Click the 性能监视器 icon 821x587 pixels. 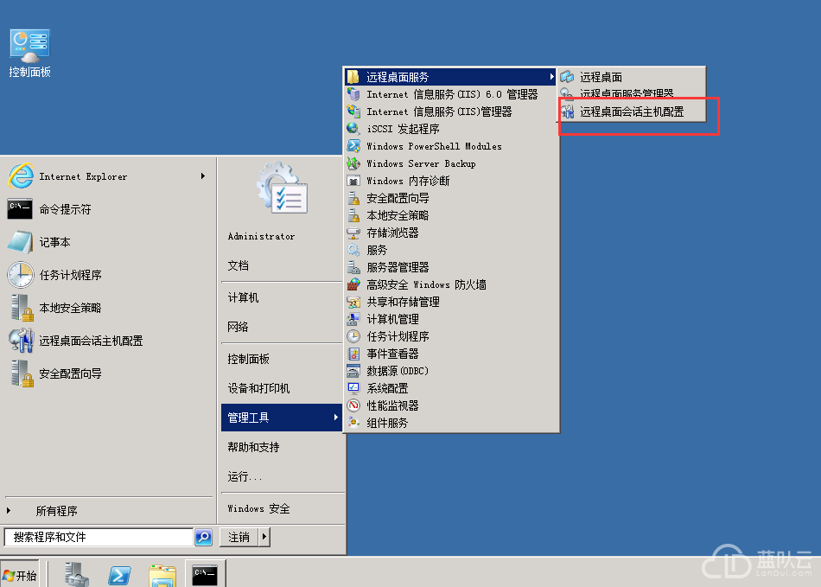click(x=353, y=405)
